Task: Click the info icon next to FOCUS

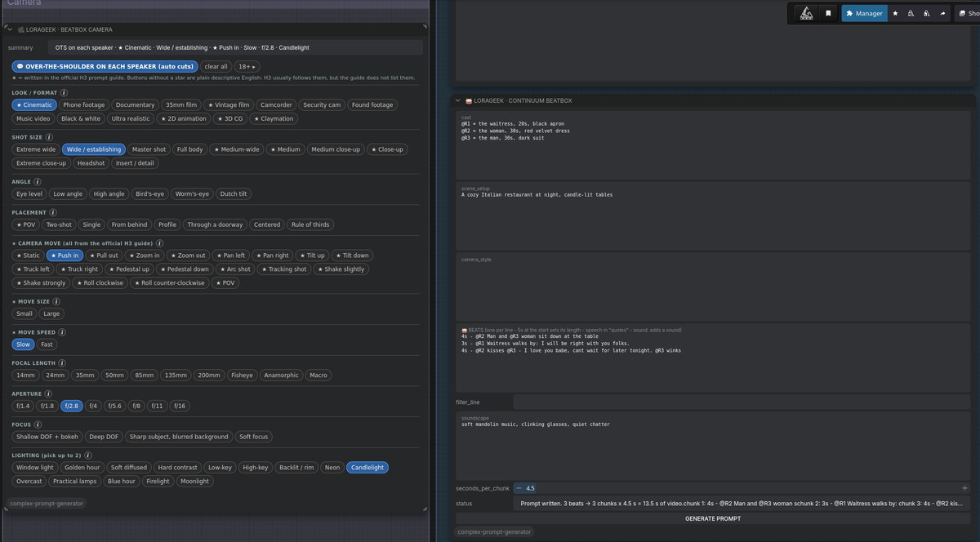Action: click(x=38, y=424)
